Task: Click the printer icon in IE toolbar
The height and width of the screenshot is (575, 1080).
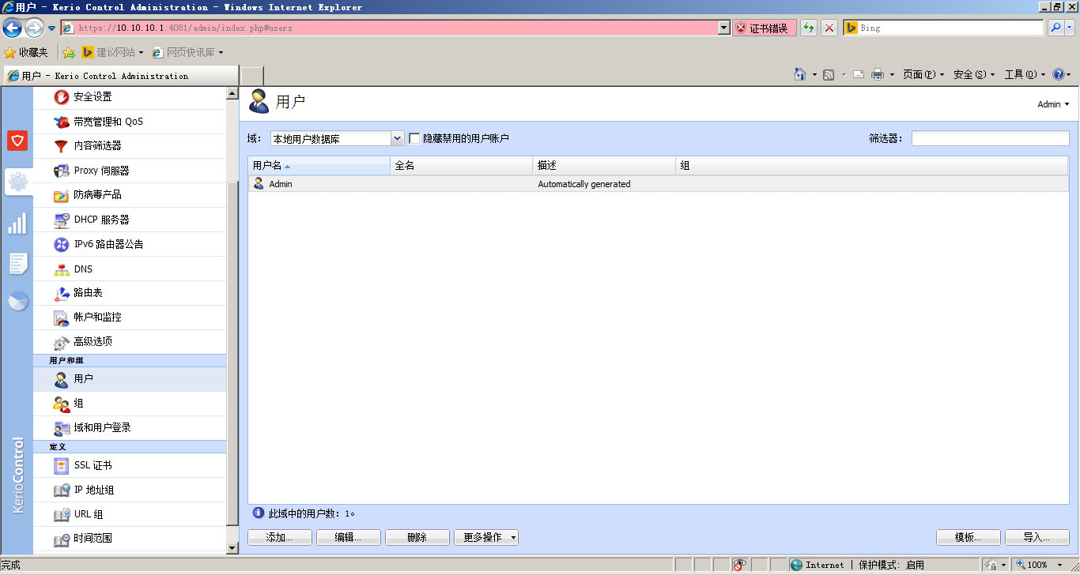Action: [x=878, y=74]
